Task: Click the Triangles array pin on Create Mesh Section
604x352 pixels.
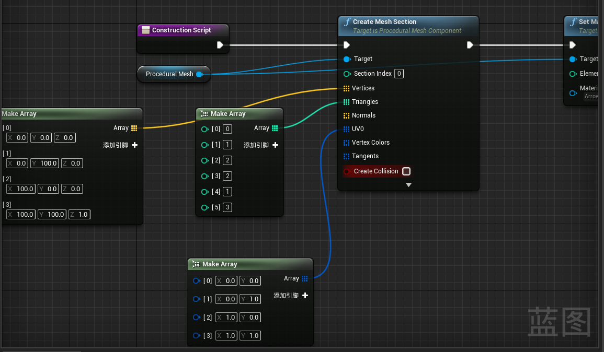Action: pyautogui.click(x=345, y=102)
